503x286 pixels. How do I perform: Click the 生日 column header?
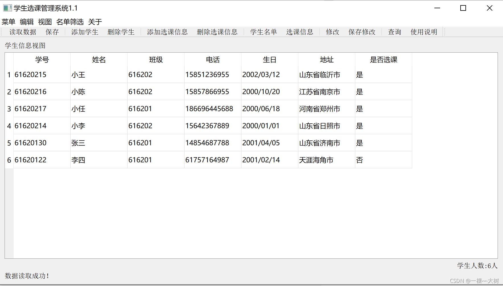point(270,60)
